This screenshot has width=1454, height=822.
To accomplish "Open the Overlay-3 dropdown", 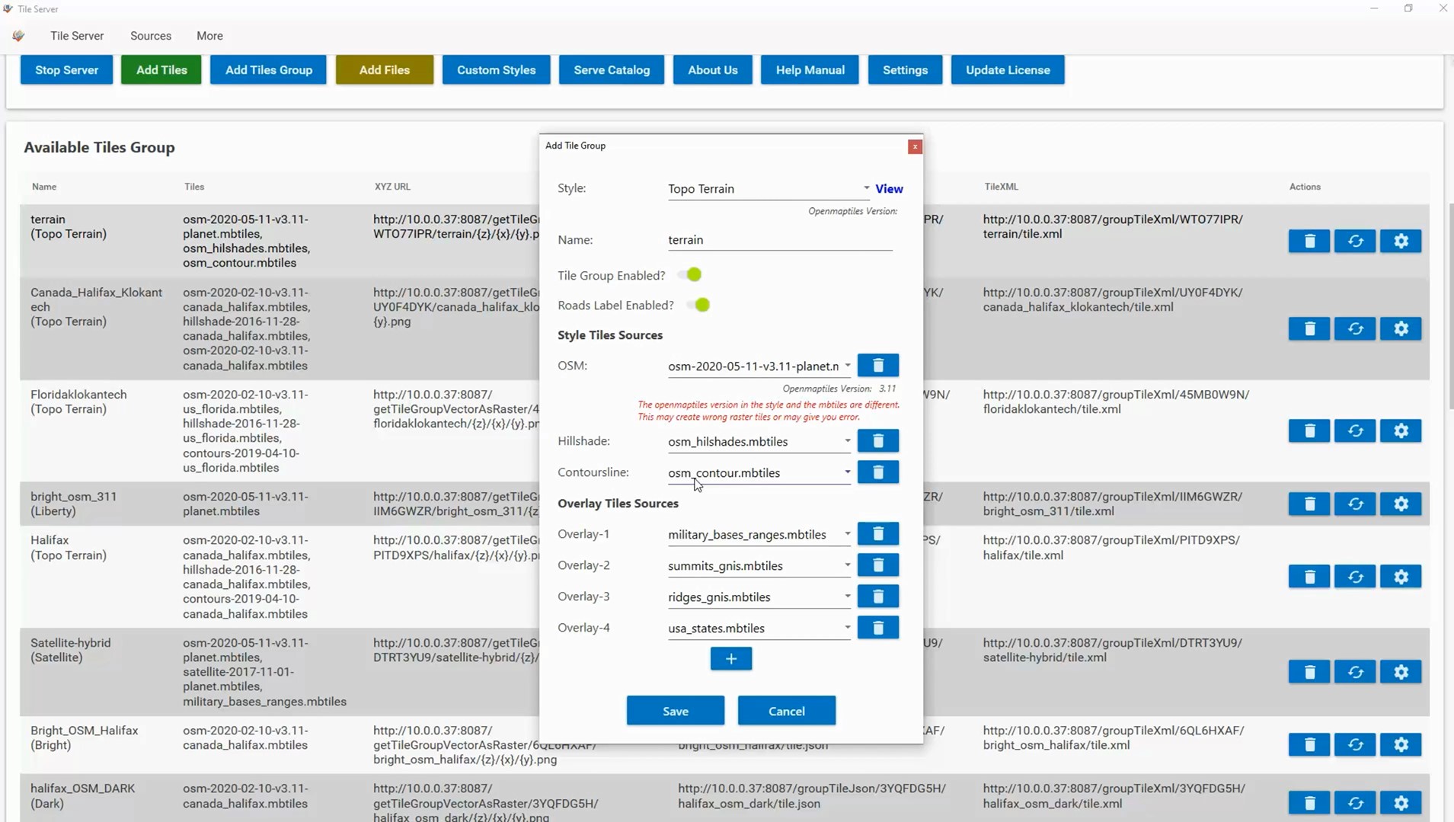I will pos(759,597).
